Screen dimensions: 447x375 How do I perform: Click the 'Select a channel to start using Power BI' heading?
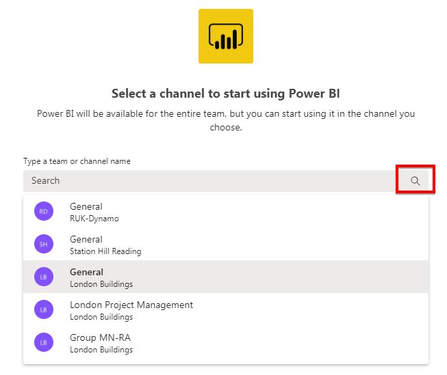(226, 94)
